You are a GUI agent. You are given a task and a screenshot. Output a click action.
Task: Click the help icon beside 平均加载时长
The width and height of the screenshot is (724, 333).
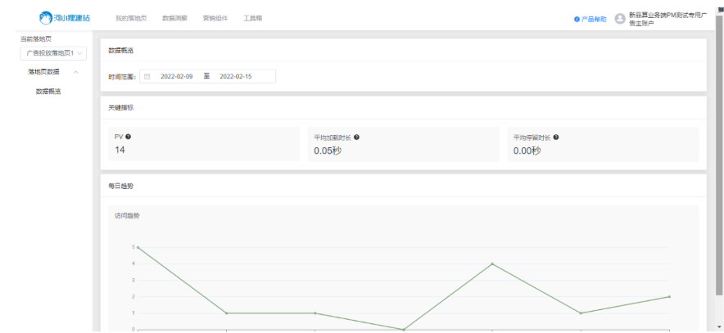point(357,137)
